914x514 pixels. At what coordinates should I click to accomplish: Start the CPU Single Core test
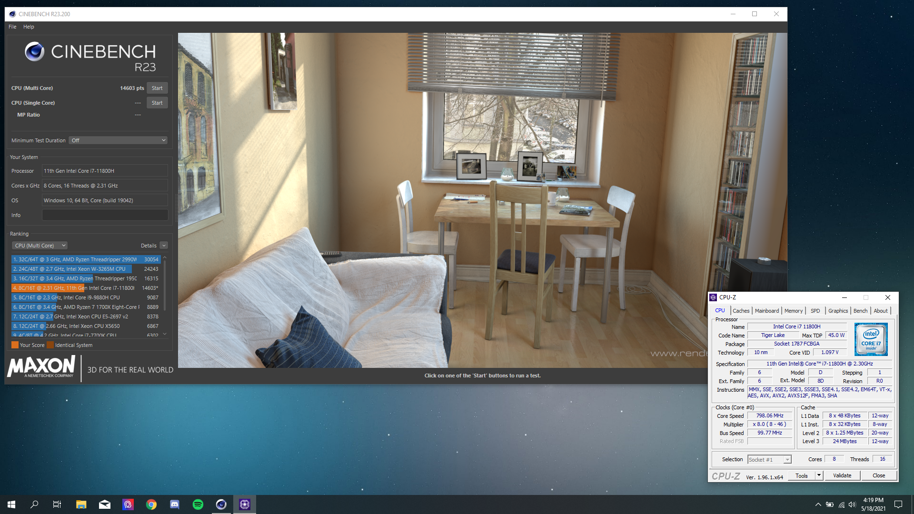pos(157,103)
